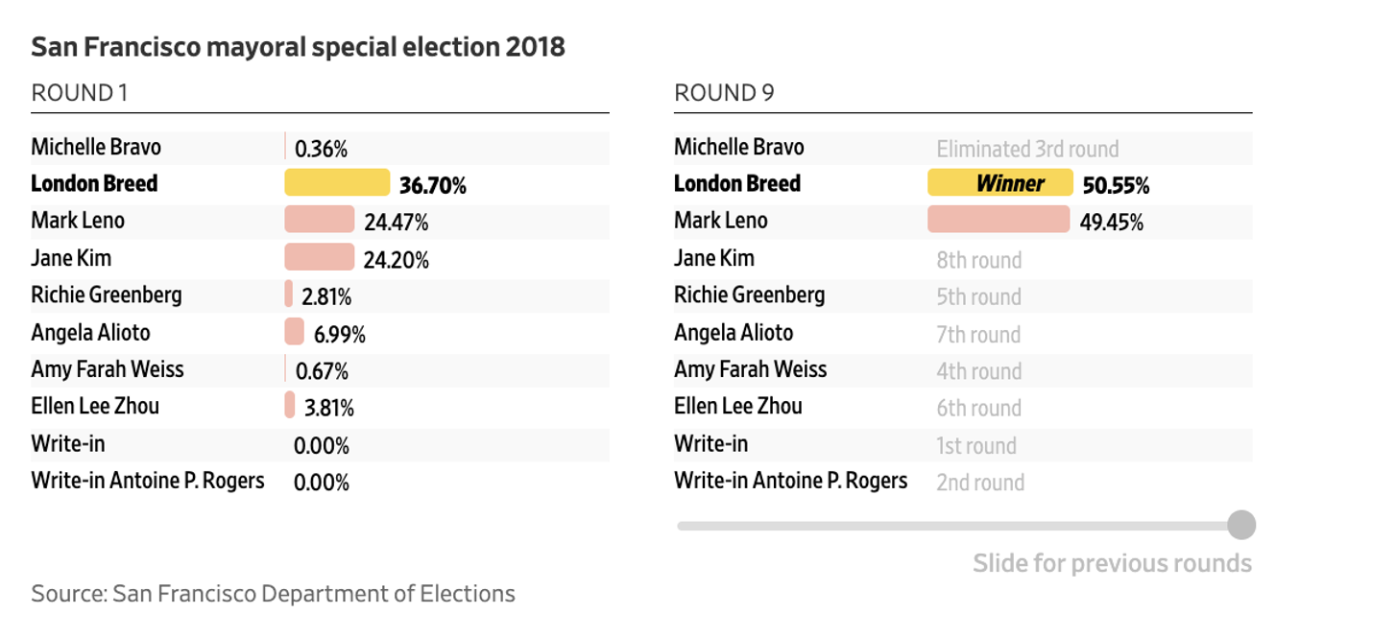This screenshot has width=1396, height=637.
Task: Click 'Eliminated 3rd round' text for Michelle Bravo
Action: (1027, 150)
